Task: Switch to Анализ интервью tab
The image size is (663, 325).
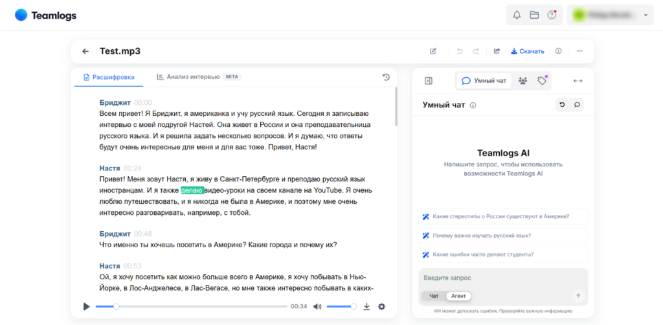Action: coord(199,77)
